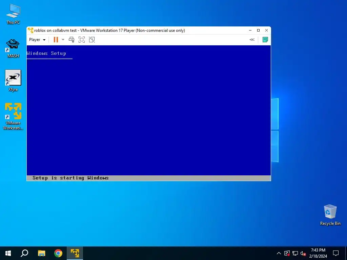The image size is (347, 260).
Task: Enter full screen mode in VMware Player
Action: coord(82,40)
